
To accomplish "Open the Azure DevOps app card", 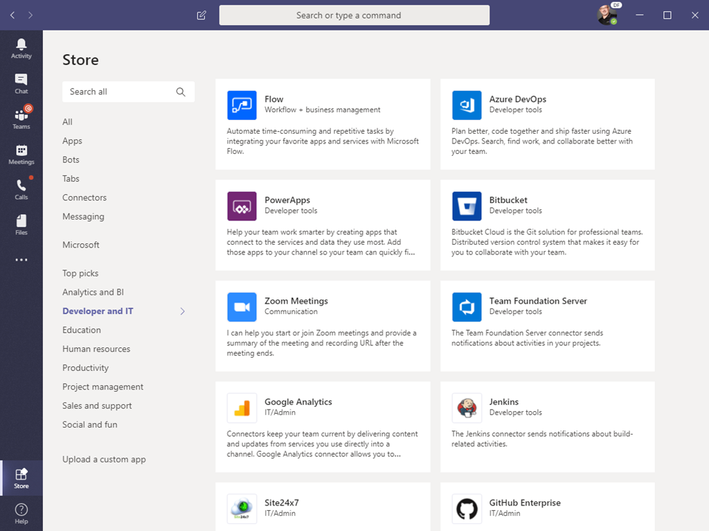I will 547,124.
